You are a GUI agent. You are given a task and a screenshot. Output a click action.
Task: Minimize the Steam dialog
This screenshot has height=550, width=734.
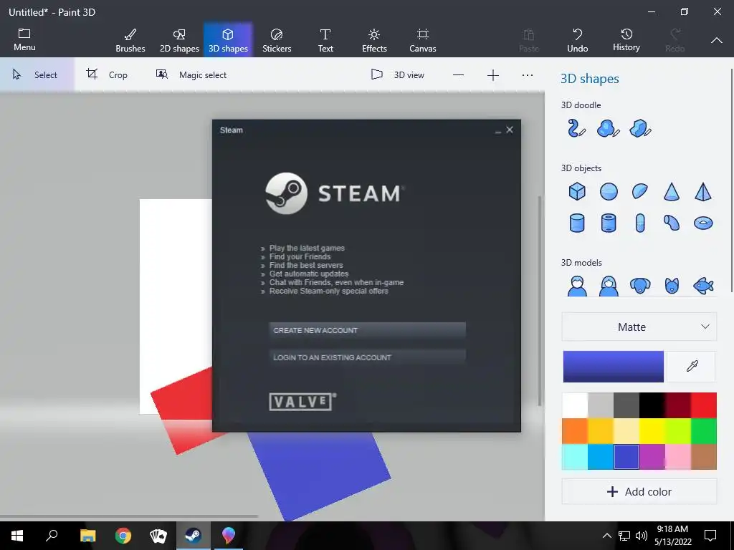coord(497,130)
